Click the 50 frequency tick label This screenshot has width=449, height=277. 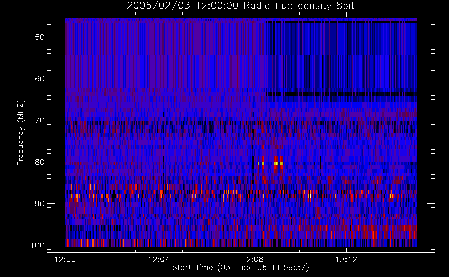[x=40, y=37]
